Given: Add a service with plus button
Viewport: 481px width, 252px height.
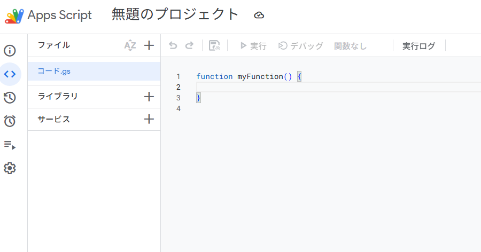Looking at the screenshot, I should click(149, 119).
